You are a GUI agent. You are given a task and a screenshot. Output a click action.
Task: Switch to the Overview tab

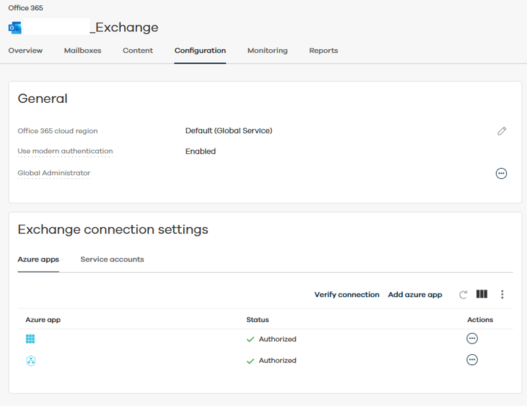click(x=26, y=51)
